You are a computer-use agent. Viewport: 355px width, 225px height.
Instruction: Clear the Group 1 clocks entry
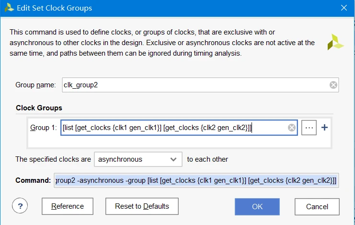pos(291,128)
